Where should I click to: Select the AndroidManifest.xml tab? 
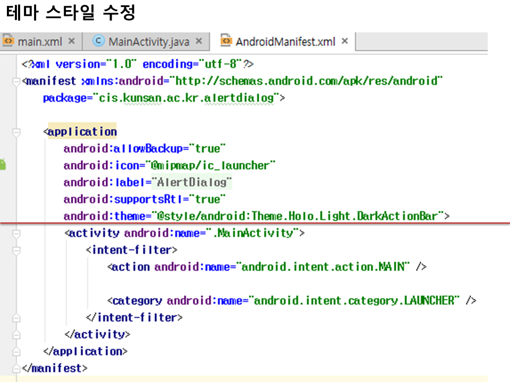pyautogui.click(x=285, y=41)
